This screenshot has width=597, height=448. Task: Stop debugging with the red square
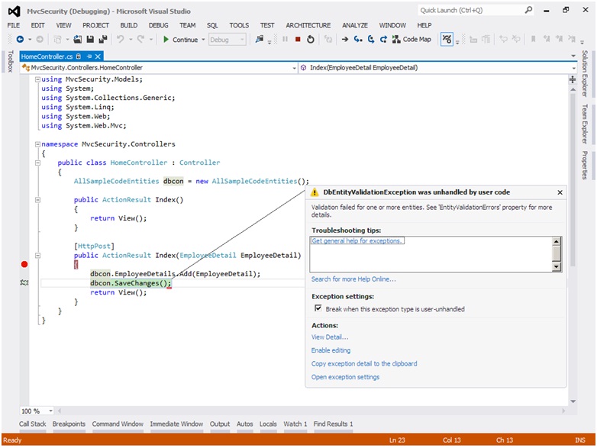(298, 39)
